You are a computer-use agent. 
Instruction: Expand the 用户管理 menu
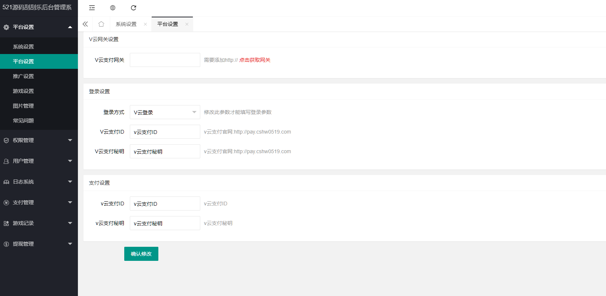[39, 161]
